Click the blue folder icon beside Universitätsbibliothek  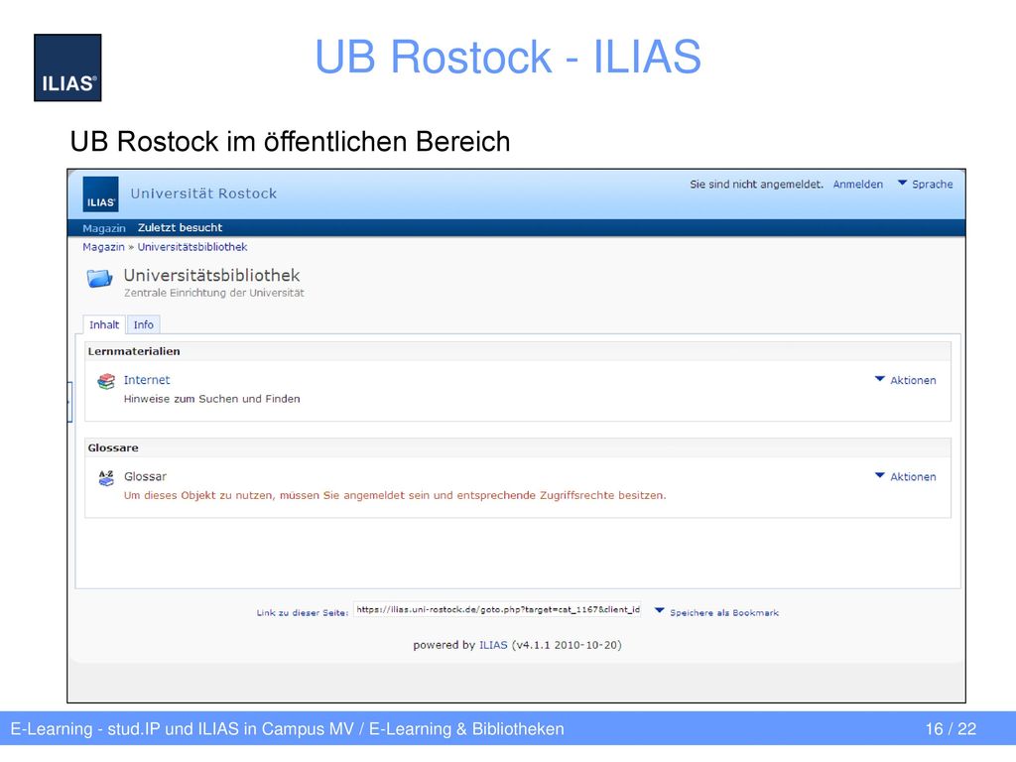click(99, 279)
